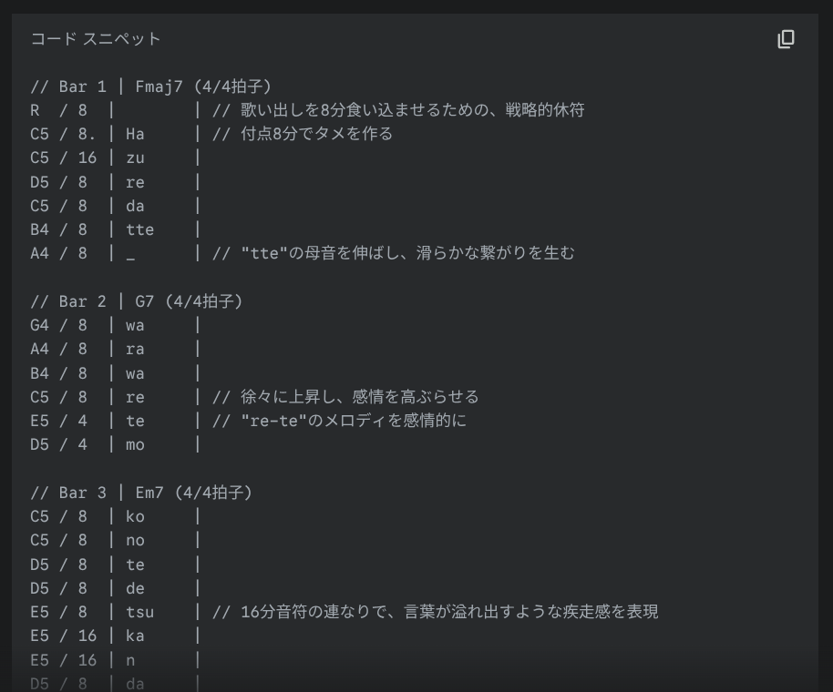Click the comment about 戦略的休符
This screenshot has height=692, width=833.
(398, 111)
